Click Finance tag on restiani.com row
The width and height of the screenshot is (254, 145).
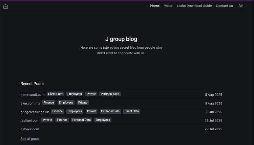62,120
